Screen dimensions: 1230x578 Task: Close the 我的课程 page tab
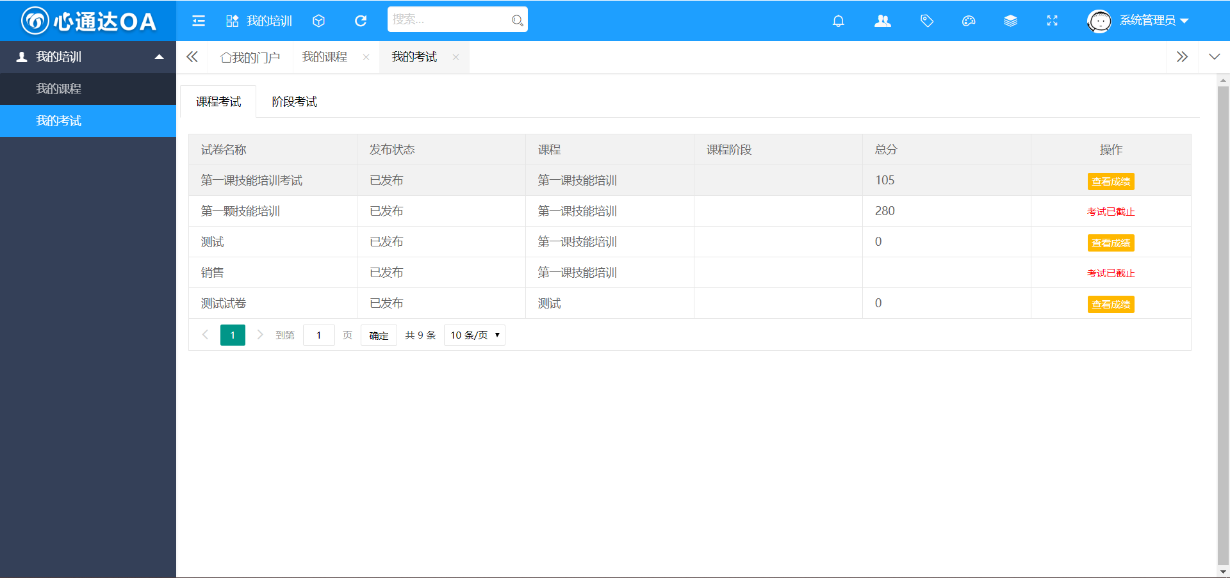[x=366, y=57]
